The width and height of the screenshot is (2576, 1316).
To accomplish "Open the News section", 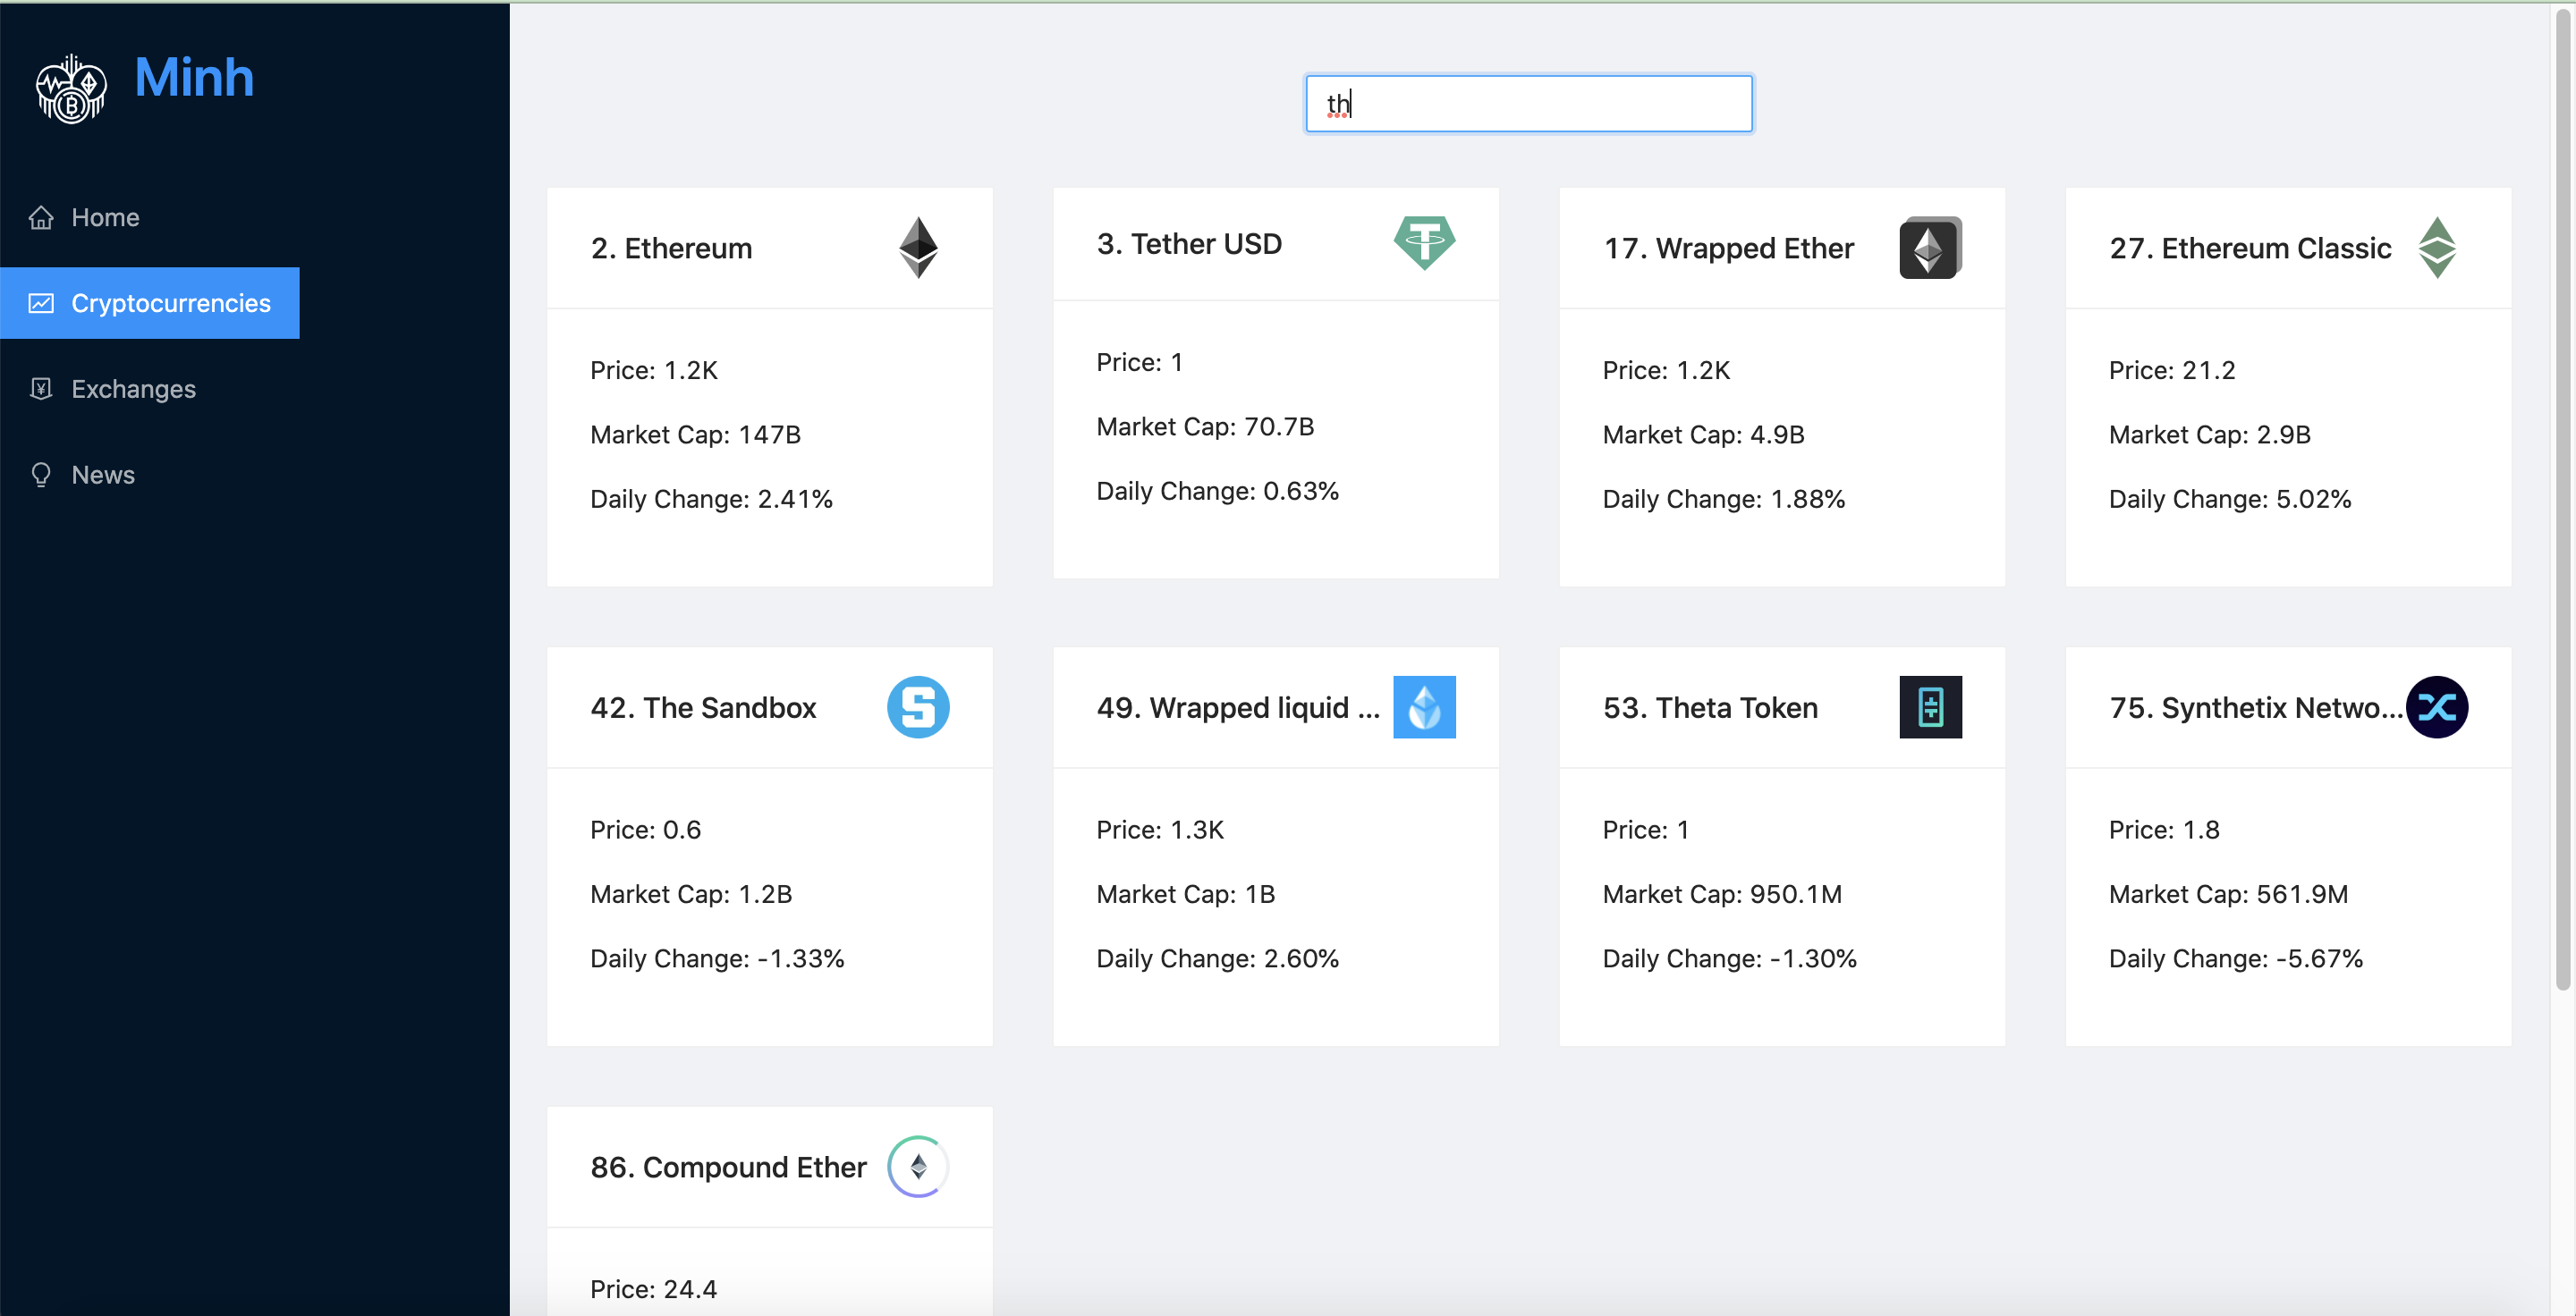I will click(103, 475).
